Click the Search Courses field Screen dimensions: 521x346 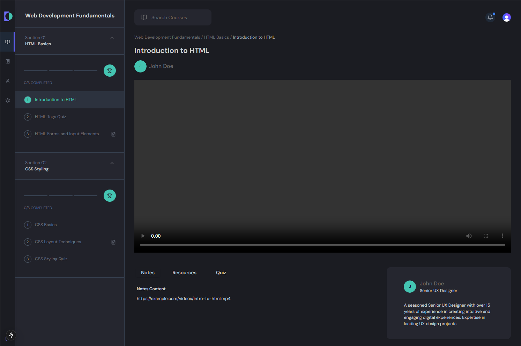click(x=173, y=17)
